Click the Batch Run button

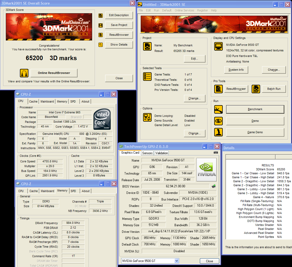point(274,89)
